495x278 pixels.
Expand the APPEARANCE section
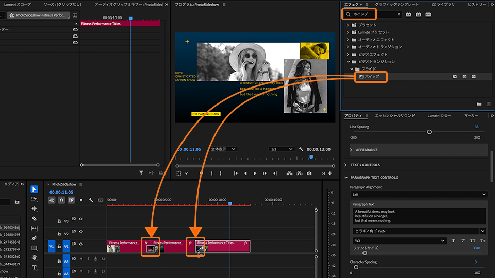[352, 150]
